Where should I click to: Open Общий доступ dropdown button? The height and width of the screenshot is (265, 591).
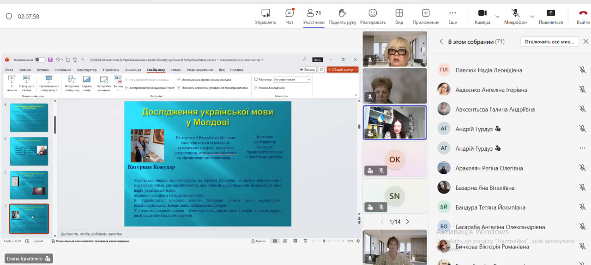(342, 70)
